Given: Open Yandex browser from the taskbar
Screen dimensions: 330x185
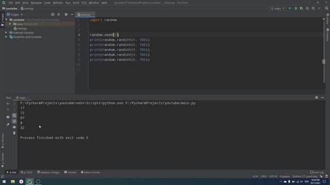Looking at the screenshot, I should [x=21, y=181].
